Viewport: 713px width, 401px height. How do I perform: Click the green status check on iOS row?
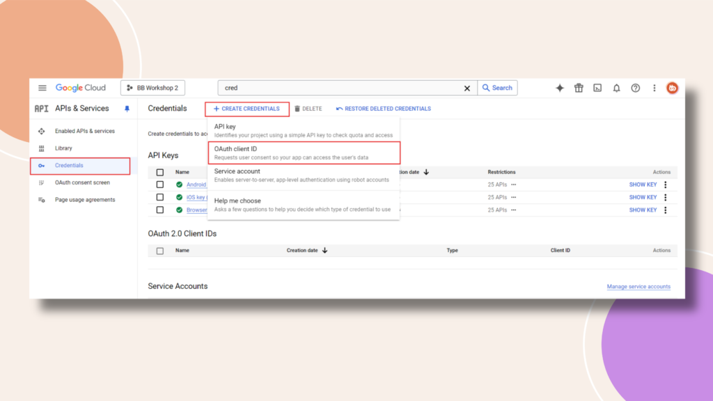pyautogui.click(x=179, y=197)
